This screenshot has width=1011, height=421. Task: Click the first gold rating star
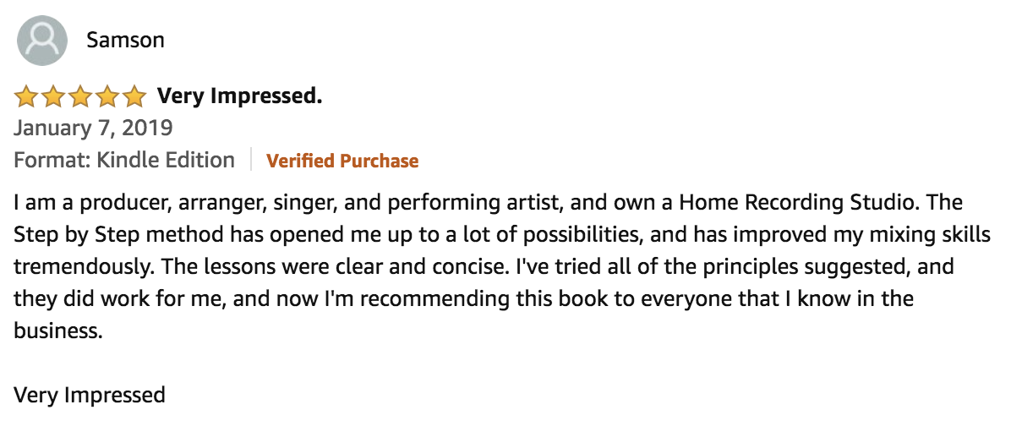point(26,97)
